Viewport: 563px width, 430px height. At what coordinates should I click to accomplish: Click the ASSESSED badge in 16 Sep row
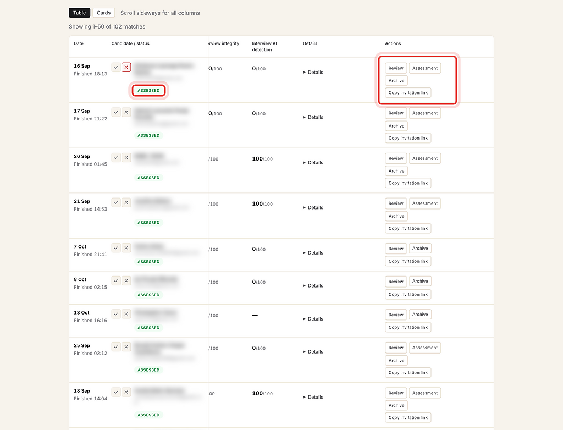point(148,91)
